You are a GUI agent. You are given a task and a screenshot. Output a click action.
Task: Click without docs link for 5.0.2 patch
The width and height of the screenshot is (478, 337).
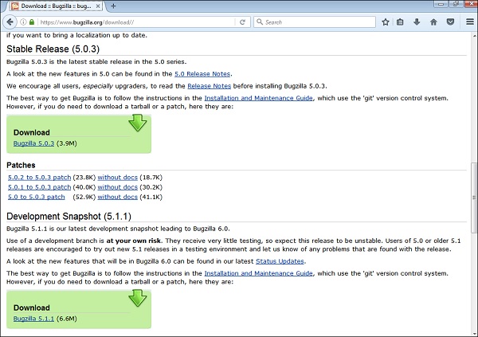pyautogui.click(x=118, y=177)
